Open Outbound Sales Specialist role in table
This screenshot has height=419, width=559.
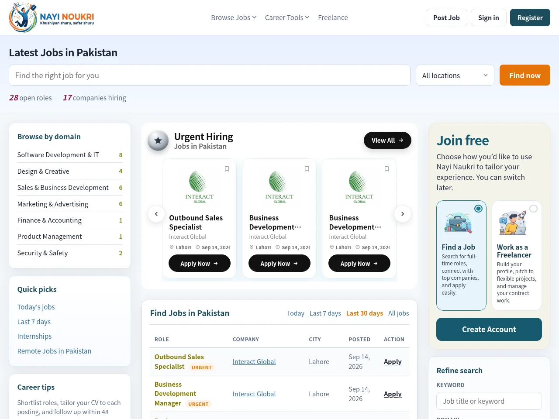coord(179,361)
